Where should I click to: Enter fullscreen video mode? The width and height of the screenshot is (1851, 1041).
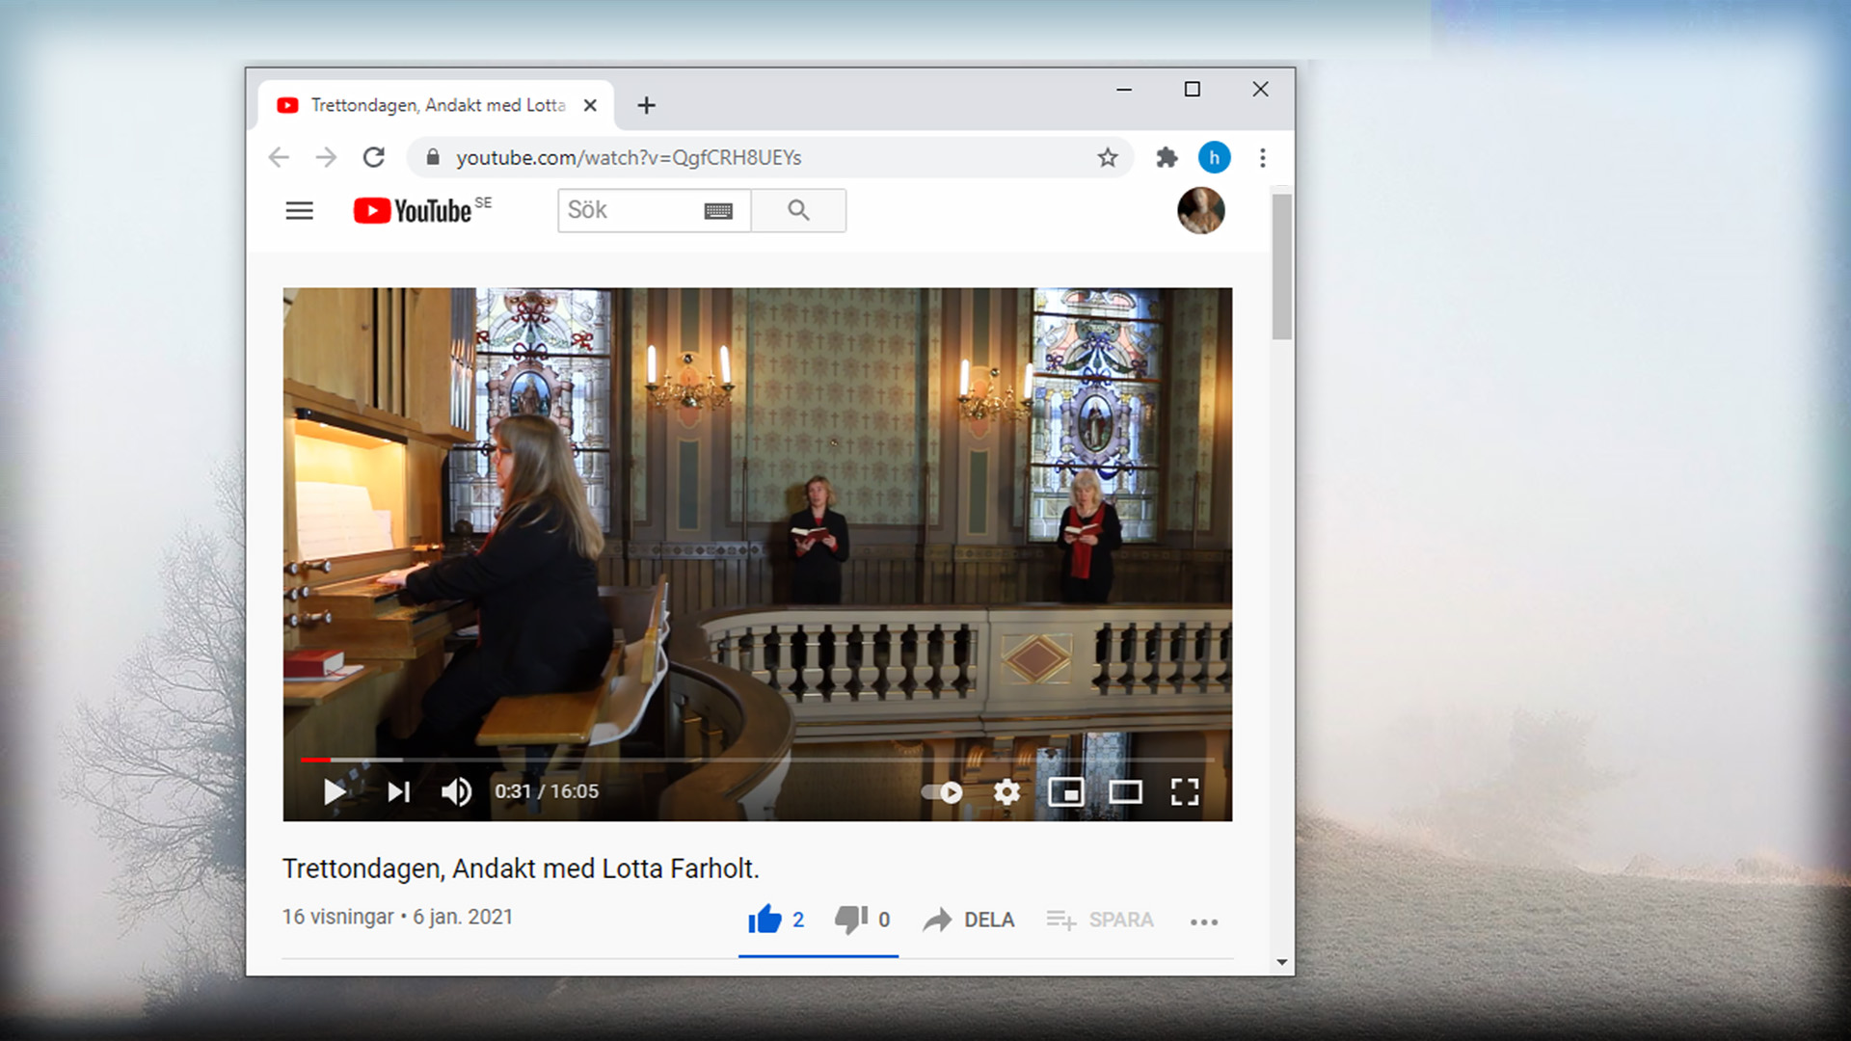(1185, 792)
